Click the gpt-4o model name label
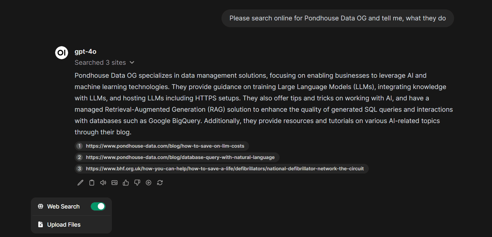The image size is (492, 237). click(85, 51)
